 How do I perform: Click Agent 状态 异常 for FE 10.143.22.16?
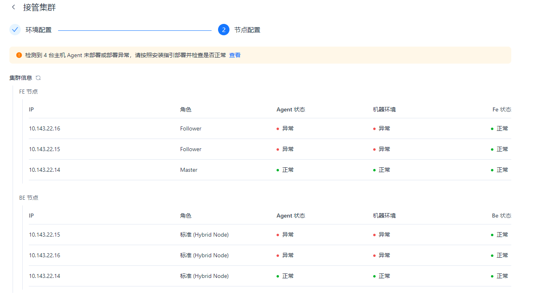click(x=285, y=128)
